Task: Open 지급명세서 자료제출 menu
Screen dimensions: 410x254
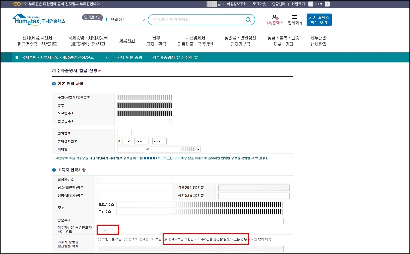Action: pyautogui.click(x=195, y=41)
